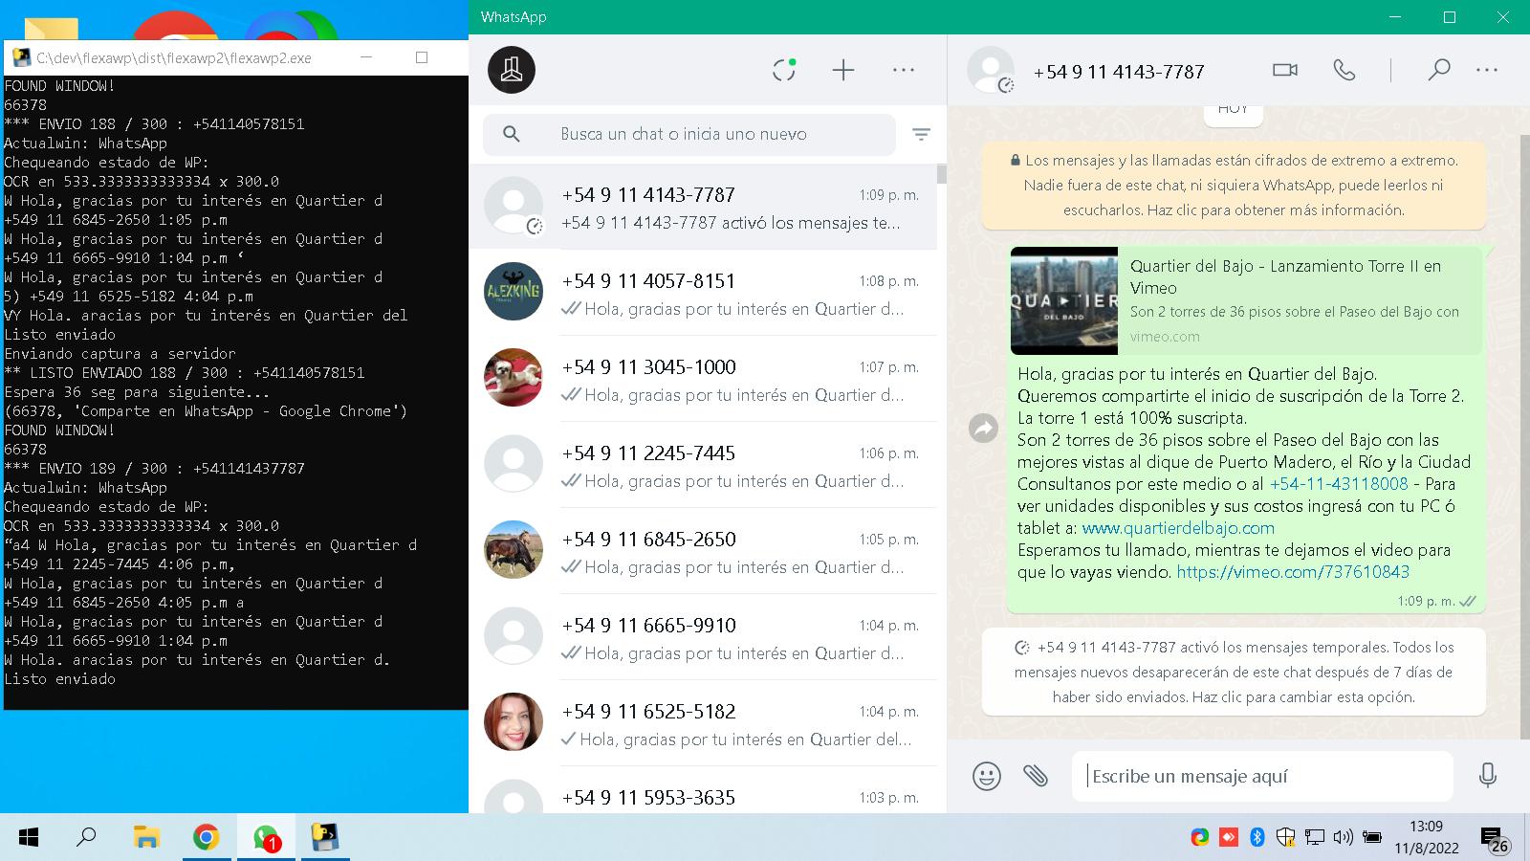
Task: Click the horse profile picture avatar
Action: click(x=514, y=549)
